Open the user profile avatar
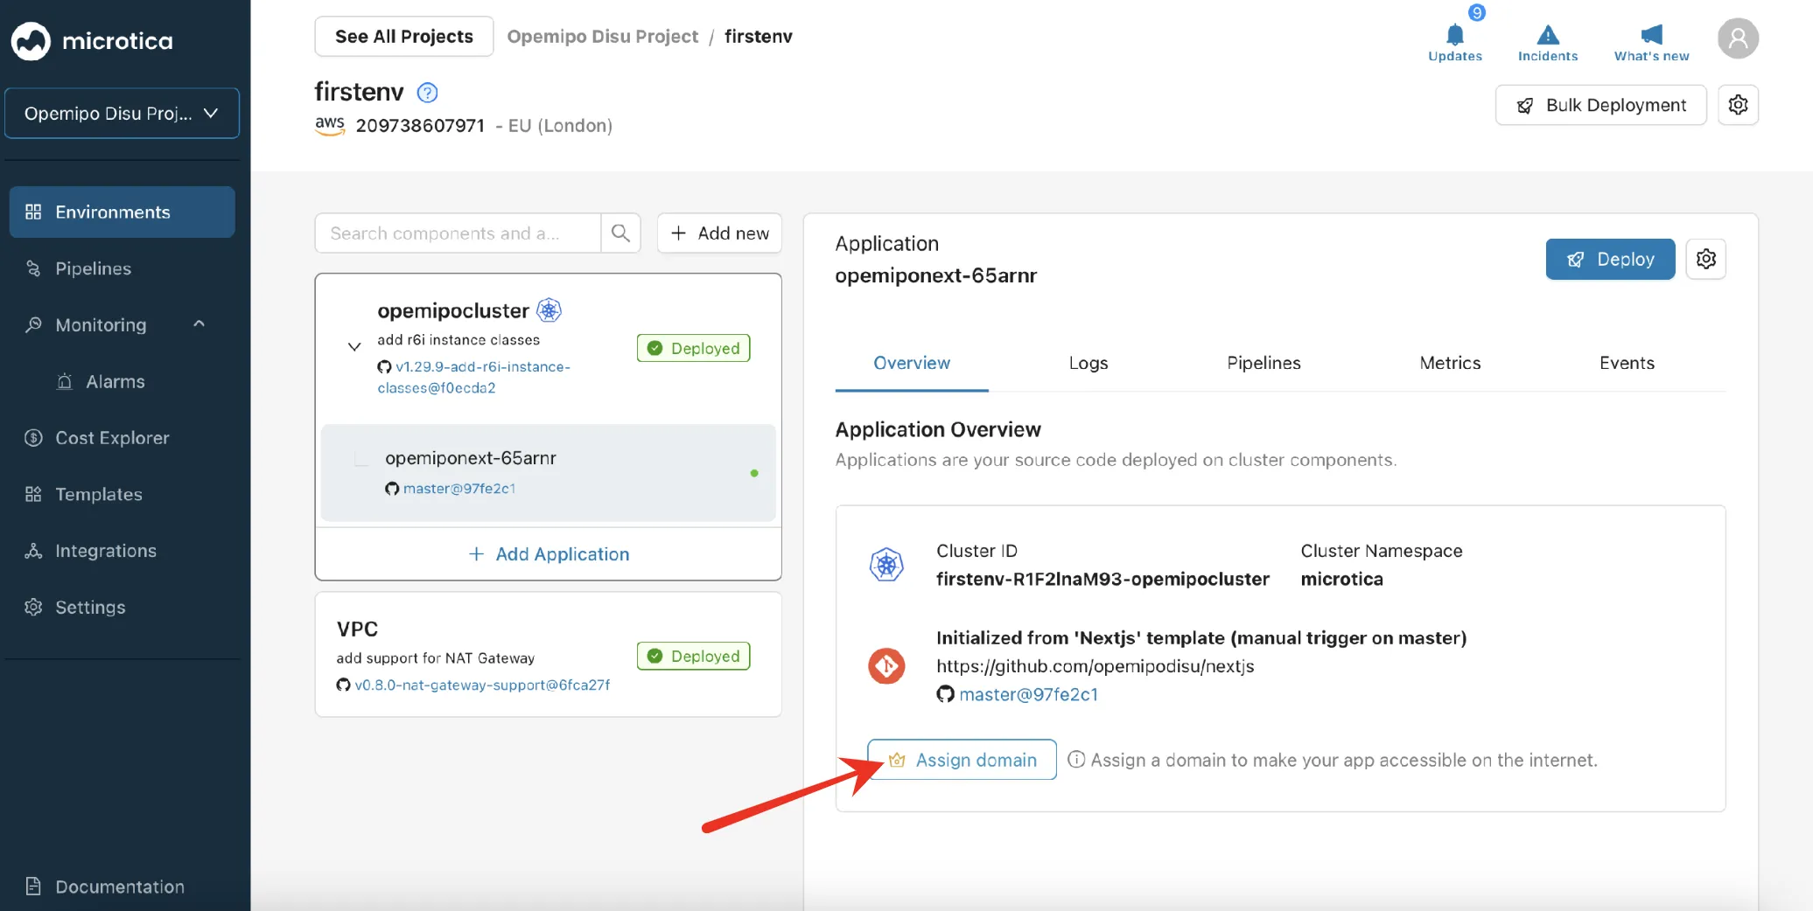 (x=1738, y=38)
